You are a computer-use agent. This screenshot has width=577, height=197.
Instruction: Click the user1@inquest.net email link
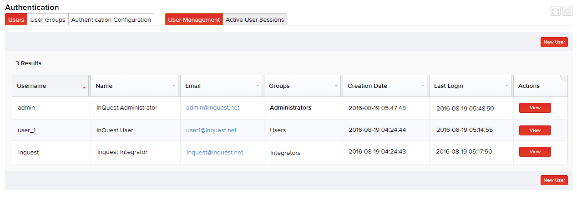pyautogui.click(x=211, y=130)
